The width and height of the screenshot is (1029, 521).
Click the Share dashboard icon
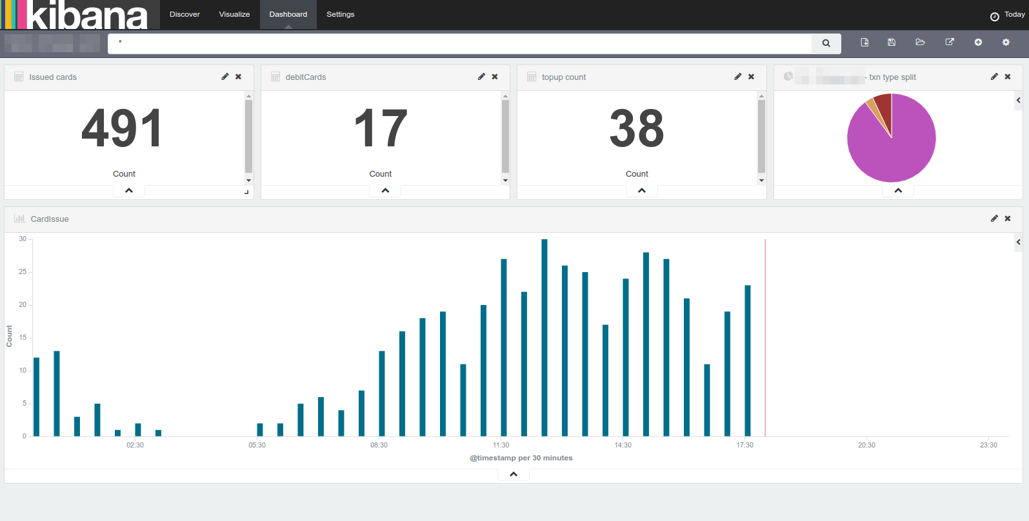[950, 43]
